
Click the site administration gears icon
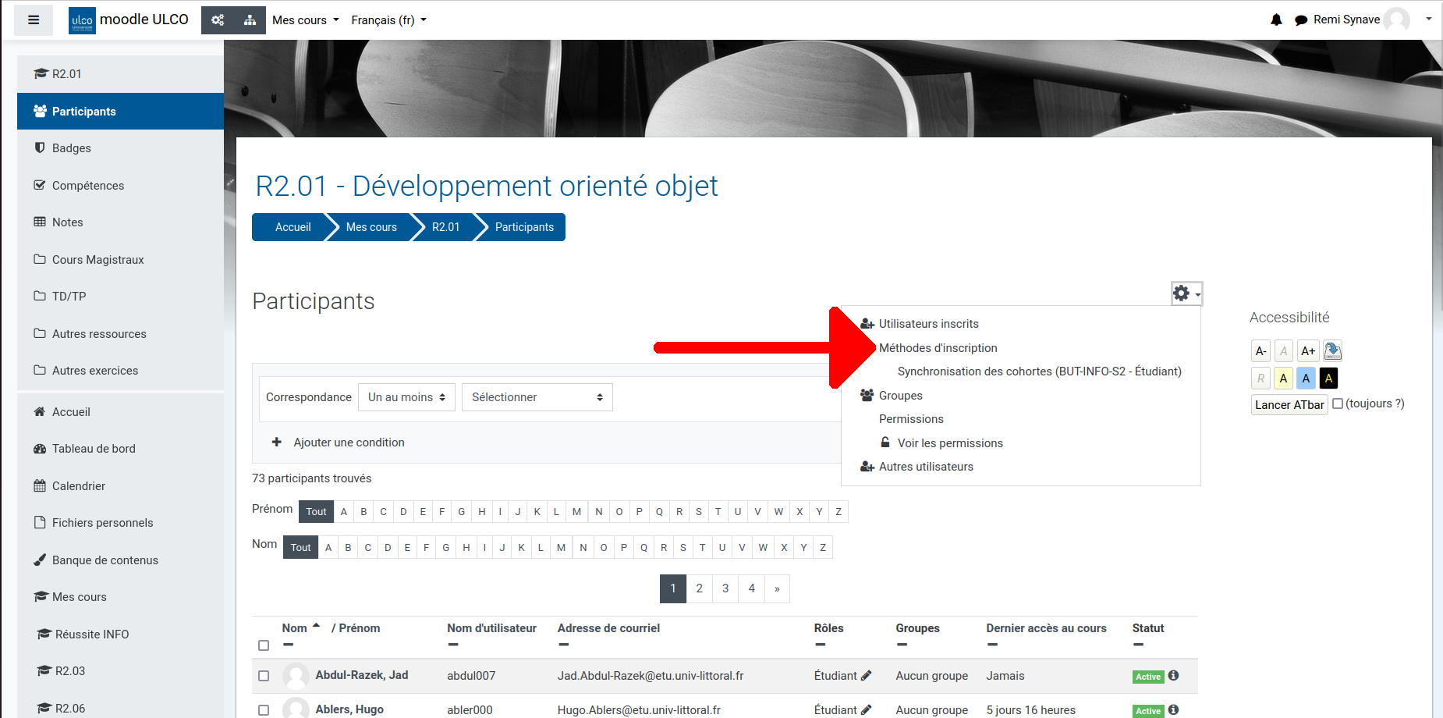click(x=218, y=20)
